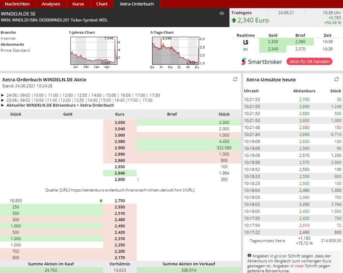This screenshot has height=273, width=343.
Task: Go to the Analysen tab
Action: 51,4
